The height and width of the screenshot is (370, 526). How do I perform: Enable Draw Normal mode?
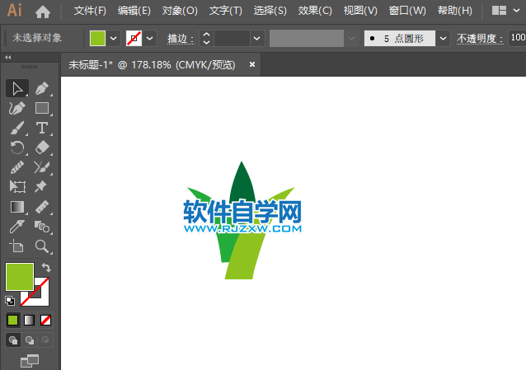click(x=13, y=340)
